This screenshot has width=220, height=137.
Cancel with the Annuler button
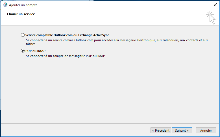pyautogui.click(x=206, y=131)
